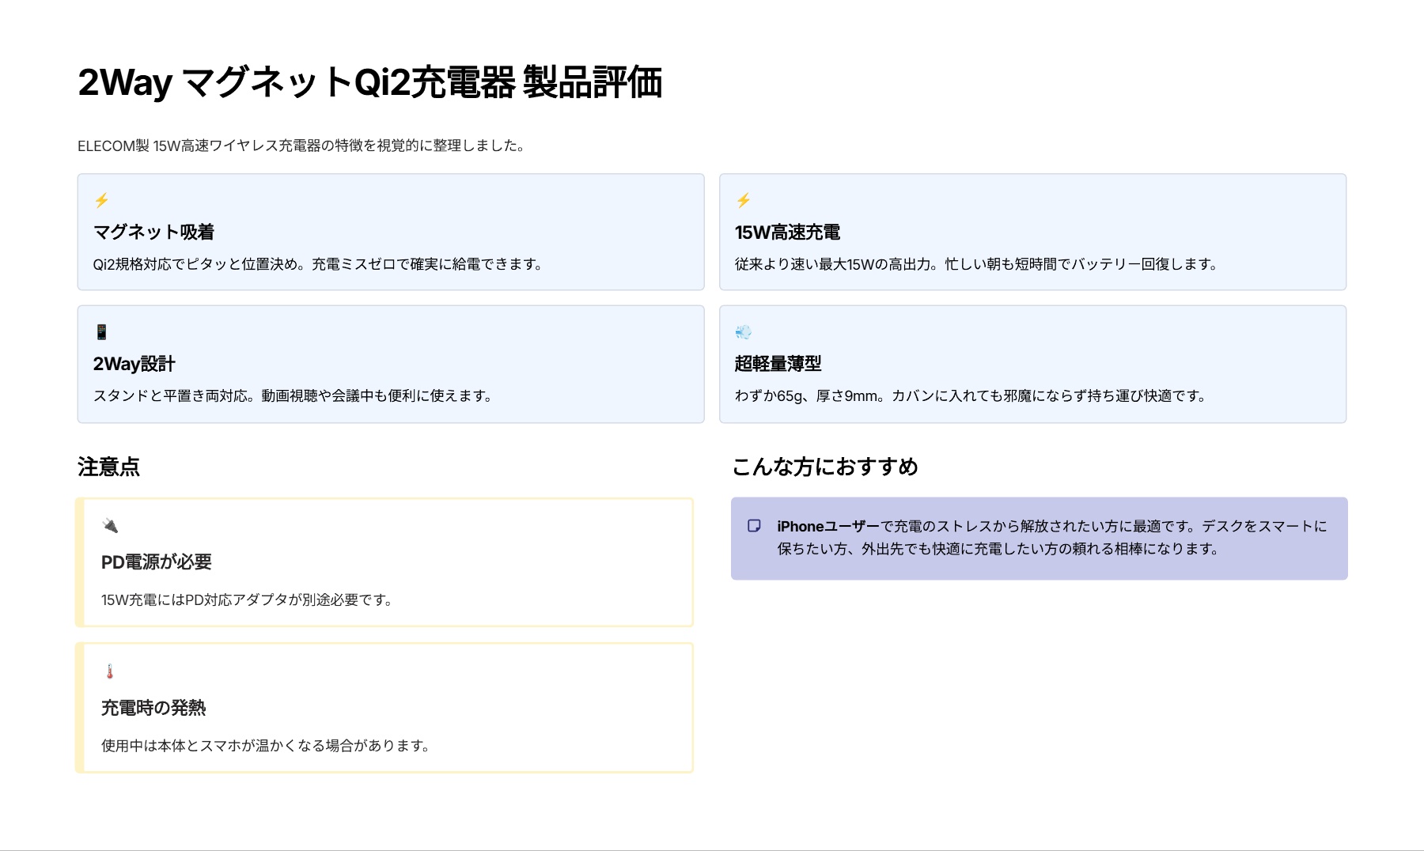Click the plug icon on PD電源が必要 card
This screenshot has width=1424, height=851.
(112, 525)
